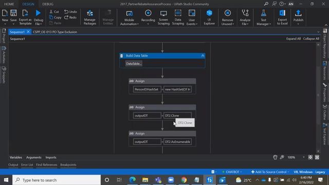Open the Output panel
The image size is (329, 185).
click(13, 165)
